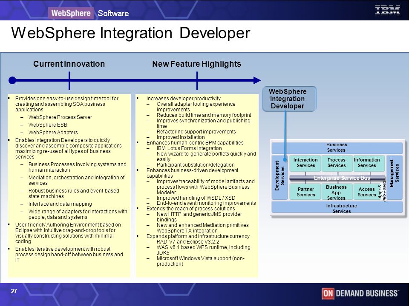Viewport: 409px width, 306px height.
Task: Click the WebSphere Integration Developer callout box
Action: [x=289, y=99]
